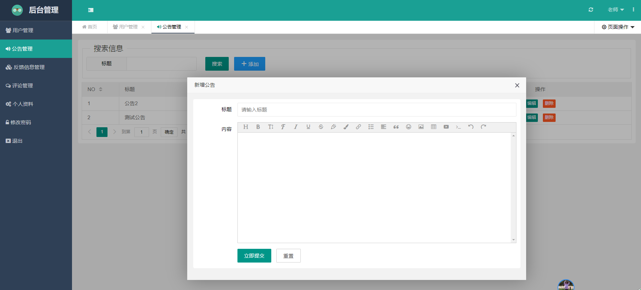This screenshot has height=290, width=641.
Task: Click inside the content editor area
Action: (x=374, y=188)
